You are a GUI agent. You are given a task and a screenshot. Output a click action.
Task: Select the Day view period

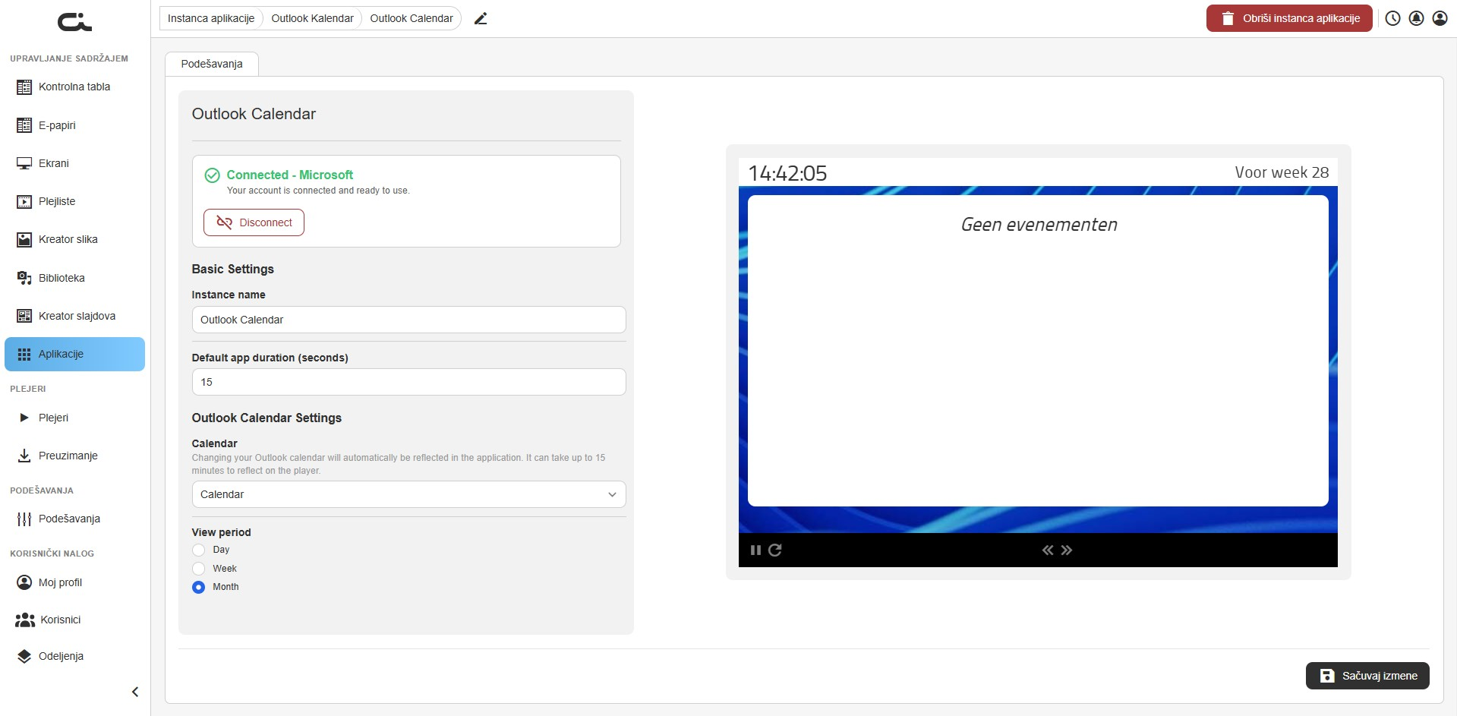point(199,550)
